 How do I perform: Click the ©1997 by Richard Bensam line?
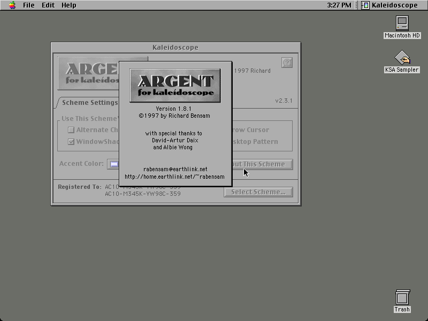pyautogui.click(x=174, y=116)
